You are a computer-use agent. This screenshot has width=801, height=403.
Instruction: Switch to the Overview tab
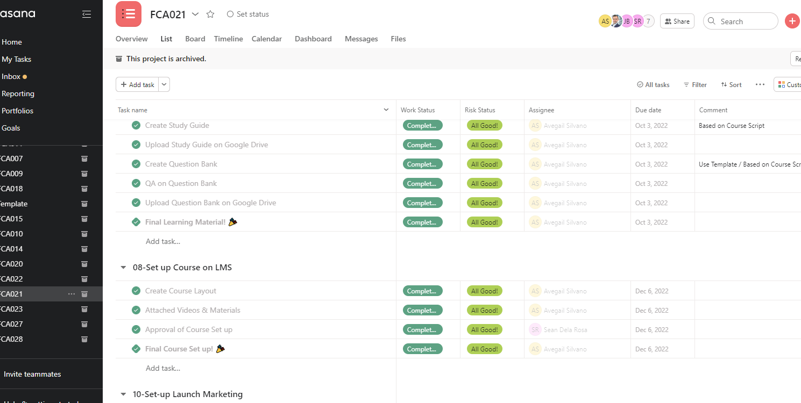click(132, 39)
